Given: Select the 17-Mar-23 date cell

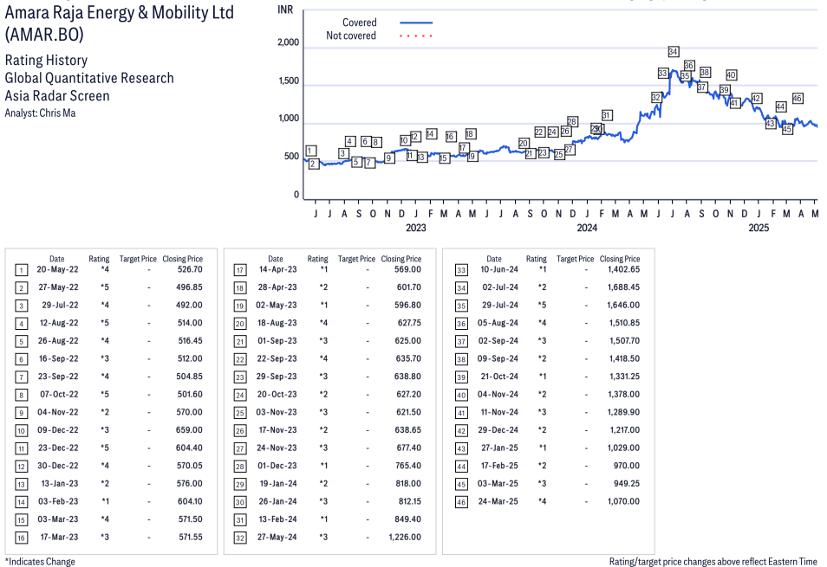Looking at the screenshot, I should (59, 537).
